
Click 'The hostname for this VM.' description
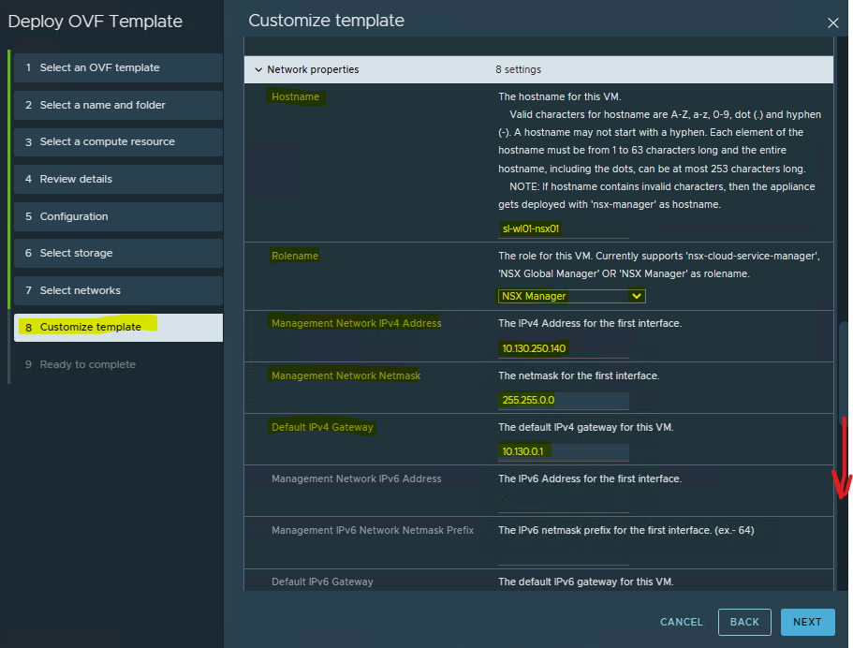point(560,96)
